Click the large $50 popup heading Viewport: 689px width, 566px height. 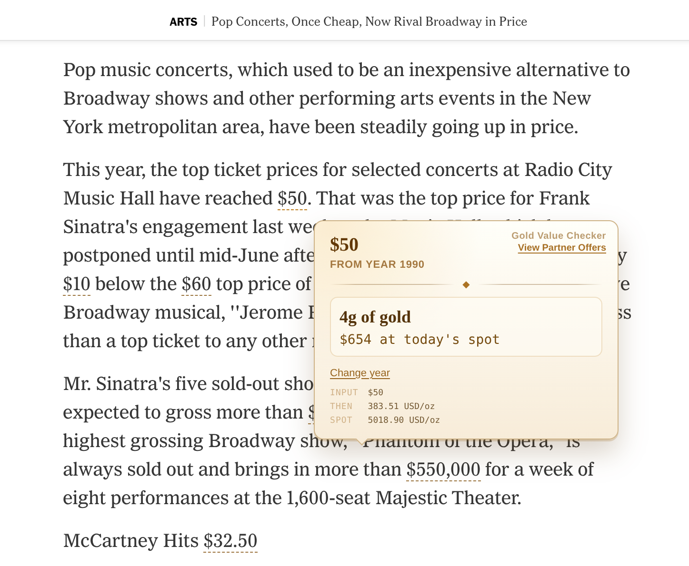point(344,244)
